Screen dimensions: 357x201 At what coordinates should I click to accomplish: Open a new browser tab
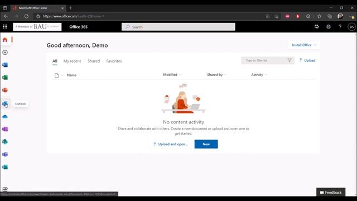pos(70,8)
